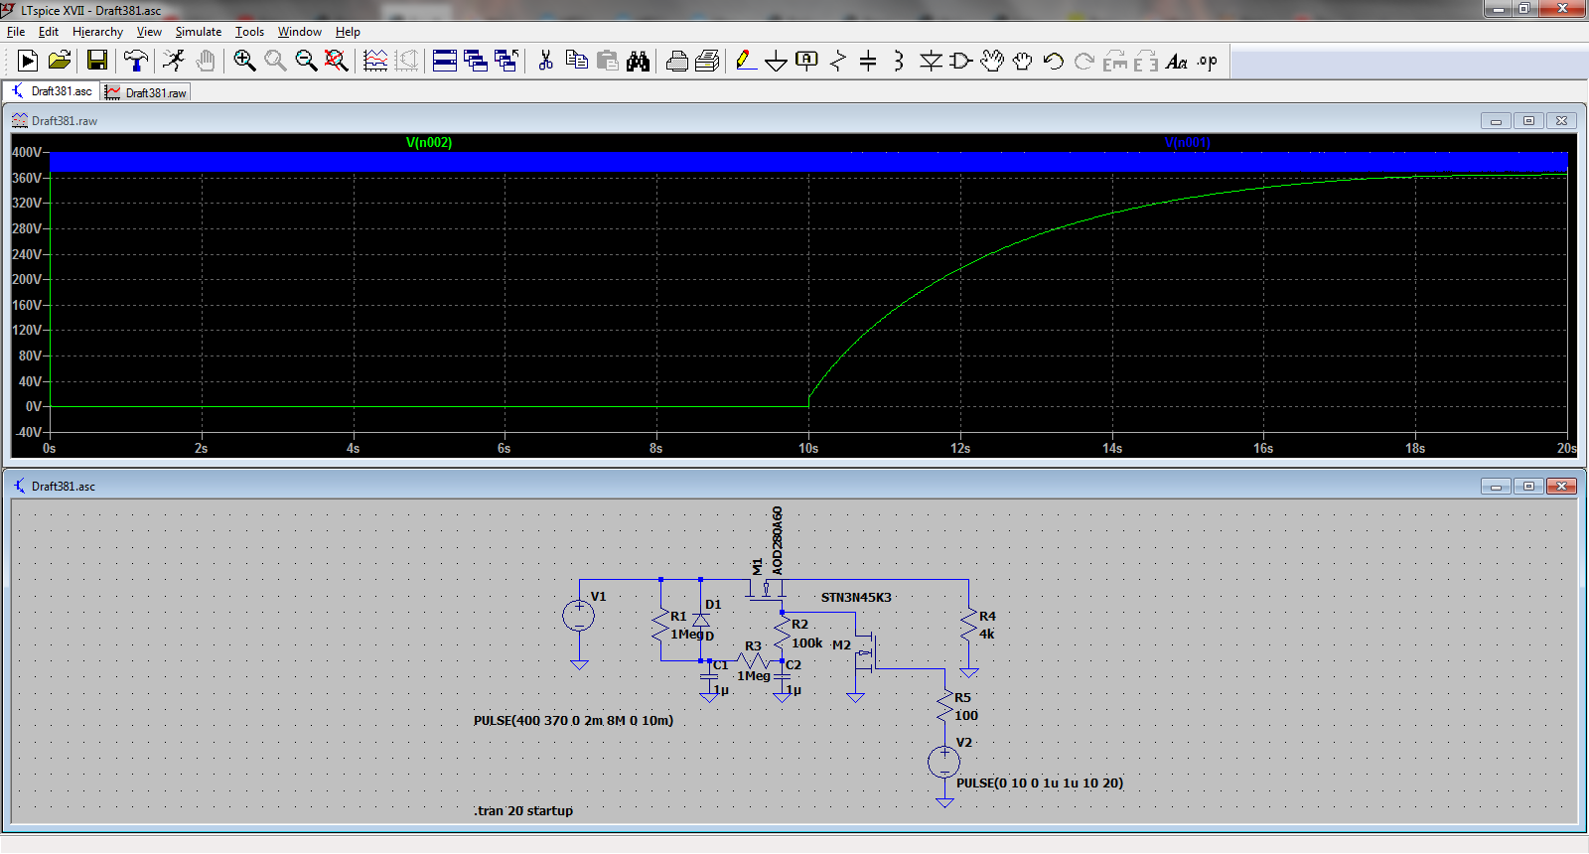
Task: Place a Ground symbol from the toolbar
Action: [776, 62]
